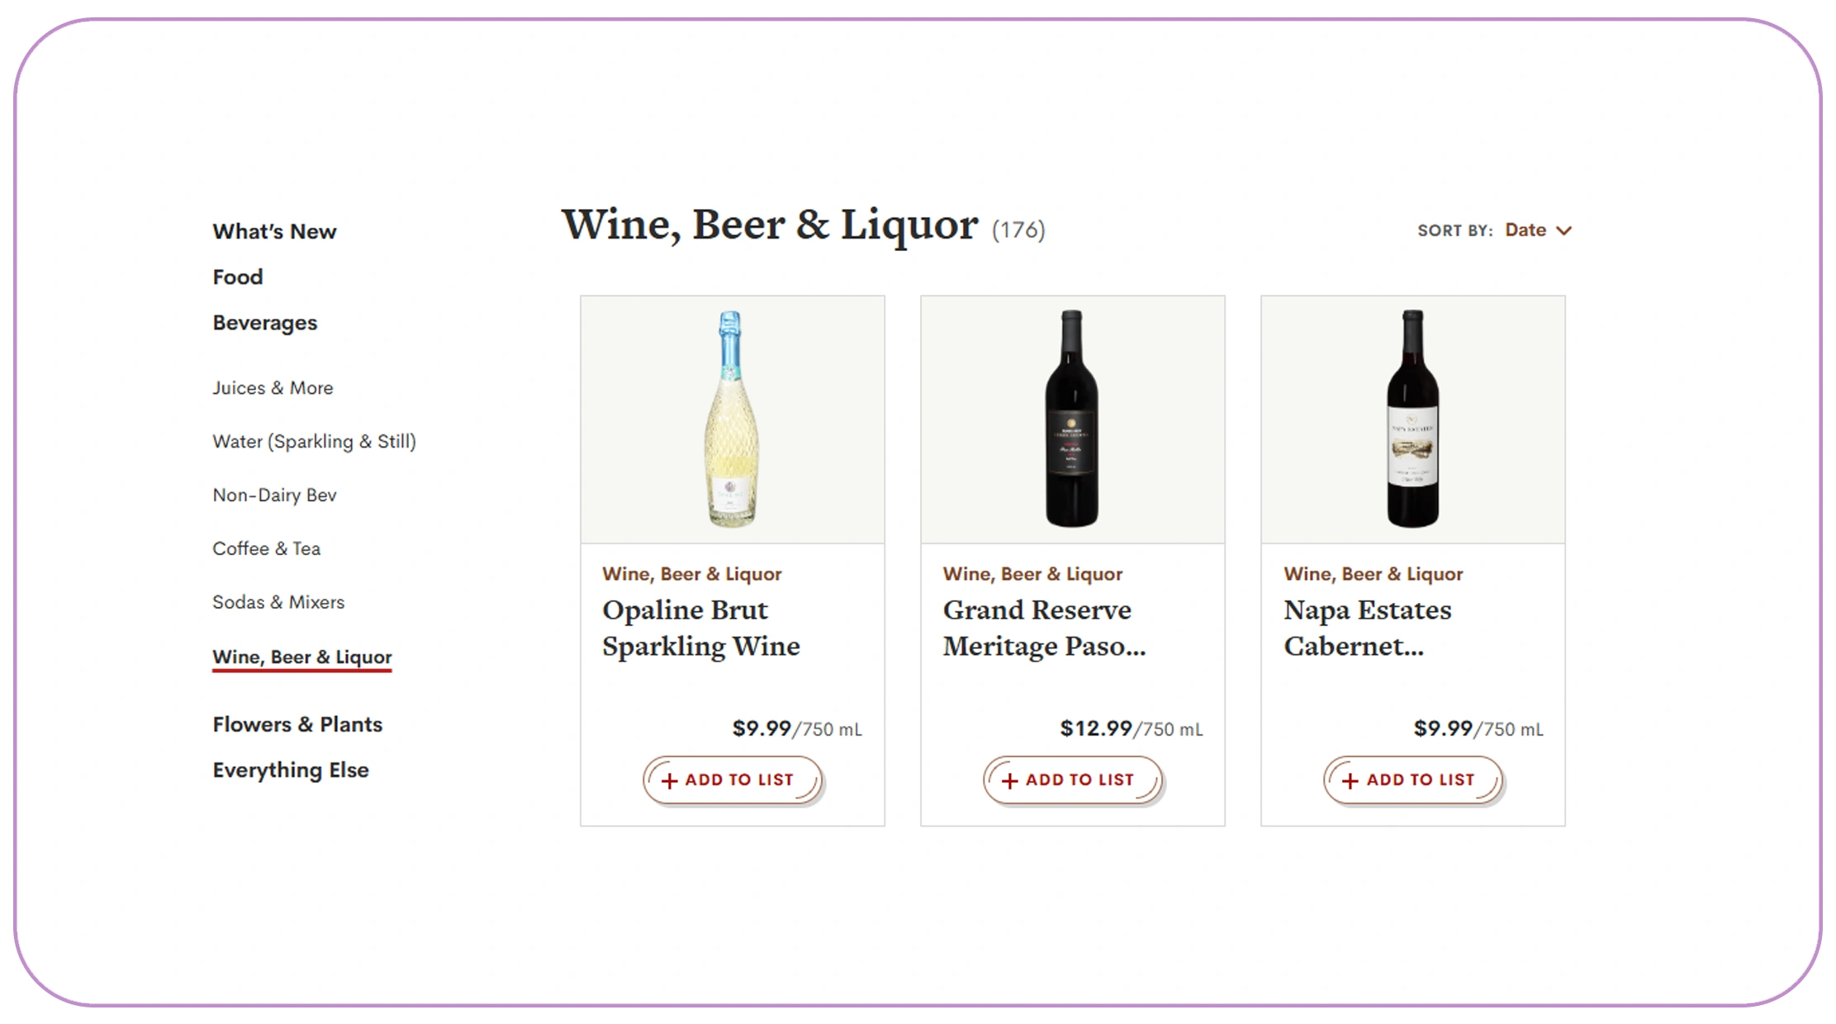
Task: Open Sodas & Mixers subcategory
Action: click(278, 603)
